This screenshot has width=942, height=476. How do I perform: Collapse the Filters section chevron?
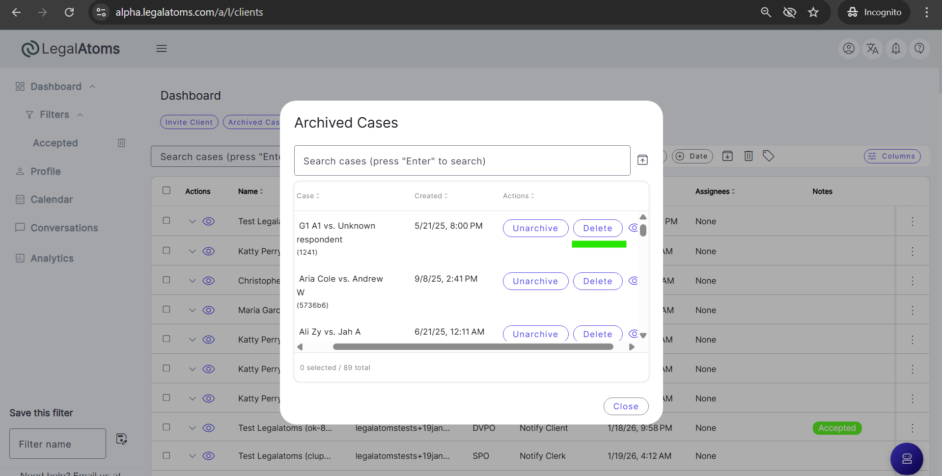81,115
